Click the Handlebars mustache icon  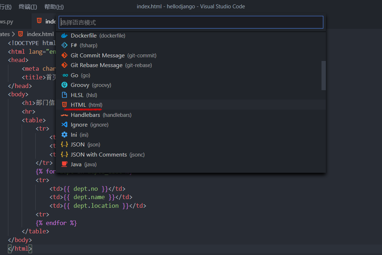(64, 115)
